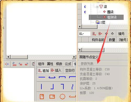
Task: Click the red append row icon beside KL-
Action: 94,34
